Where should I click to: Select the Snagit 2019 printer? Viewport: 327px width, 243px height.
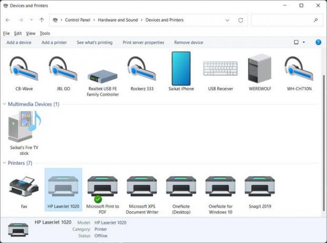pos(260,192)
